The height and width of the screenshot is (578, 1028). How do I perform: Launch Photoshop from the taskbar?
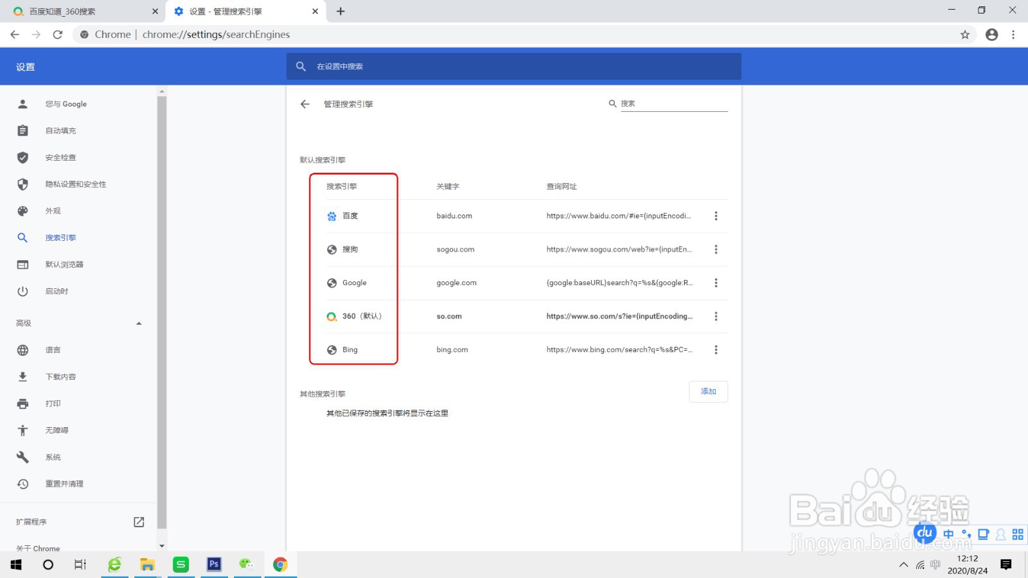[x=214, y=564]
